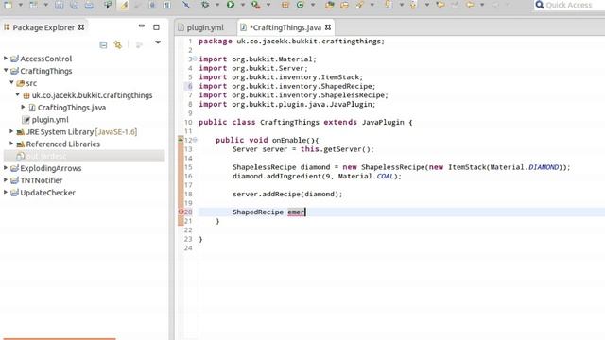
Task: Click the New Java Class icon
Action: pyautogui.click(x=301, y=5)
